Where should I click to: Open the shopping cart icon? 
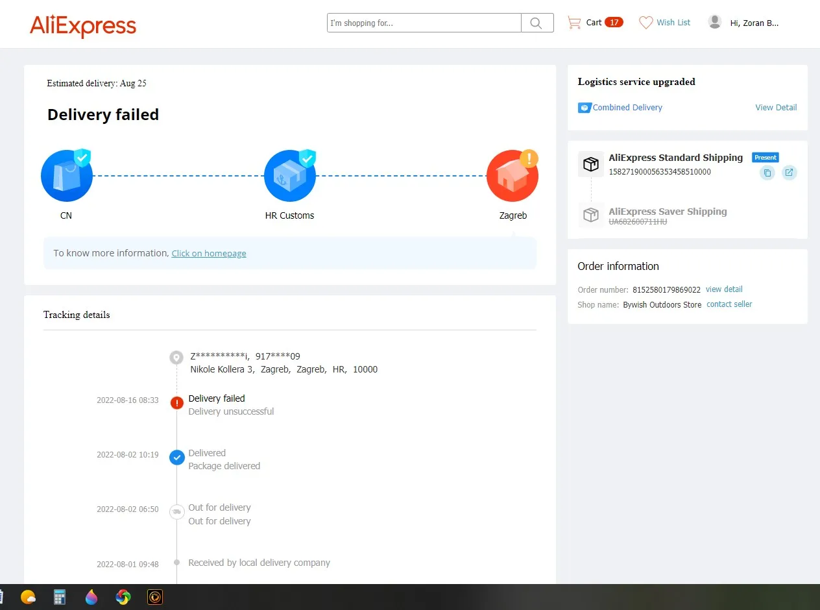[x=574, y=23]
